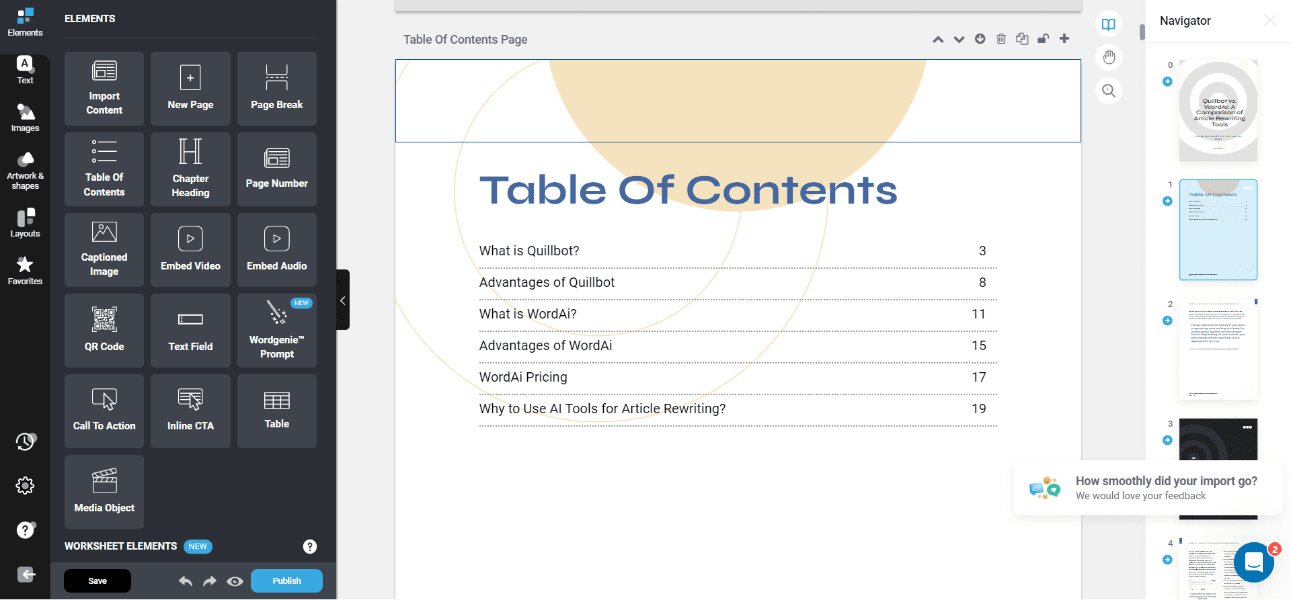Click the Publish button

(x=286, y=581)
